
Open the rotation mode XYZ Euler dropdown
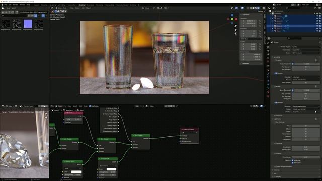pos(251,39)
